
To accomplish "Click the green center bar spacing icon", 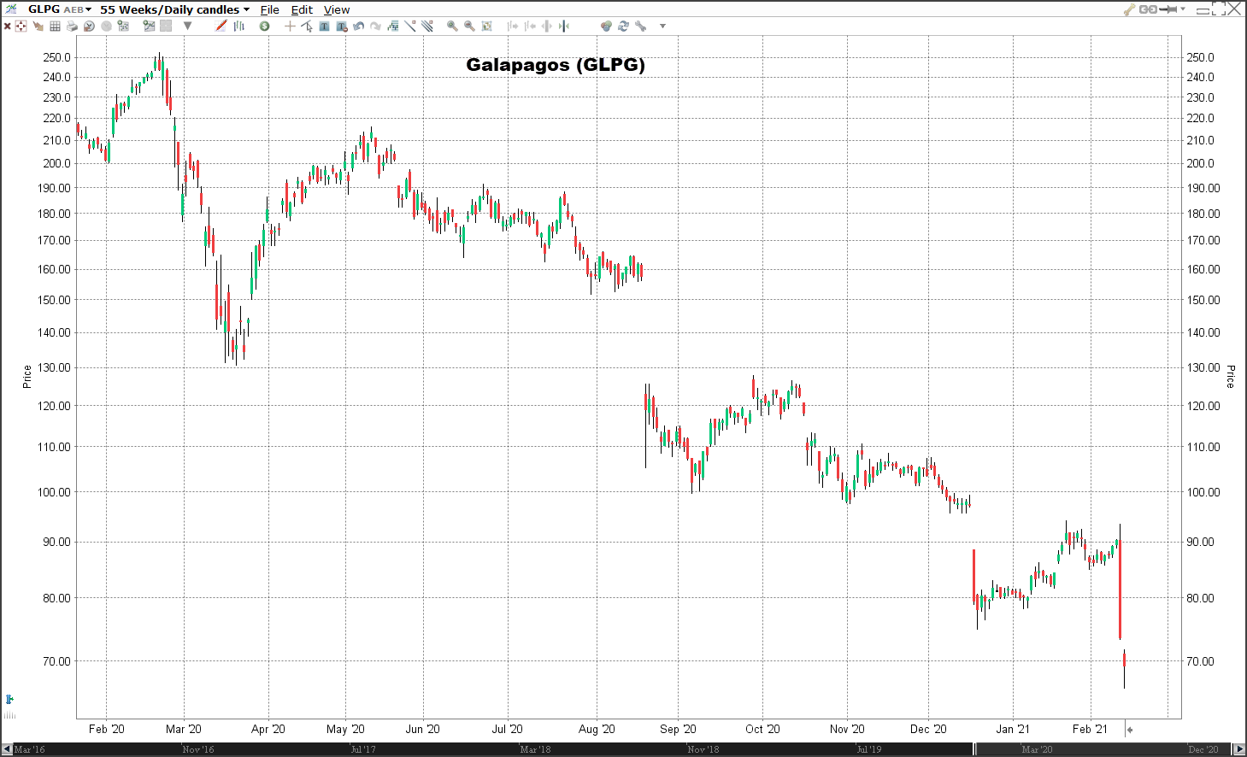I will 564,26.
